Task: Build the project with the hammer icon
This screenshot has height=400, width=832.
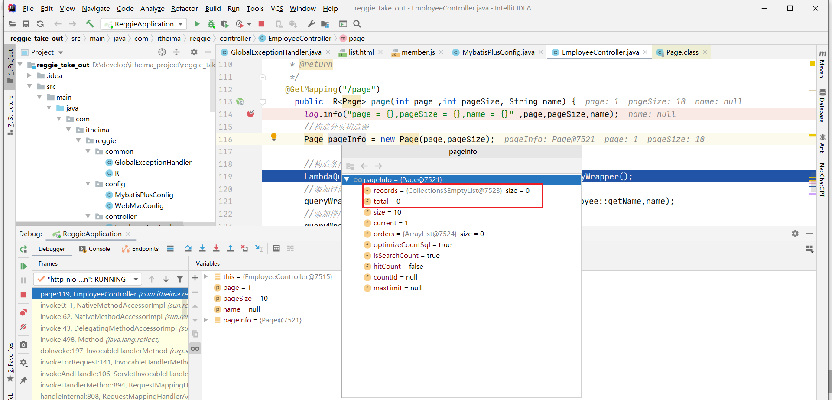Action: pos(90,24)
